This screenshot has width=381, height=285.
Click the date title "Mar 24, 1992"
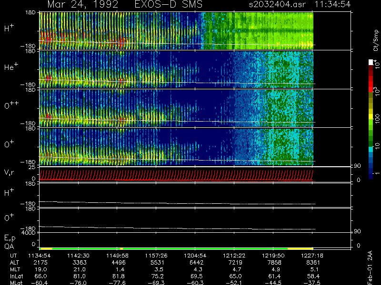coord(83,4)
